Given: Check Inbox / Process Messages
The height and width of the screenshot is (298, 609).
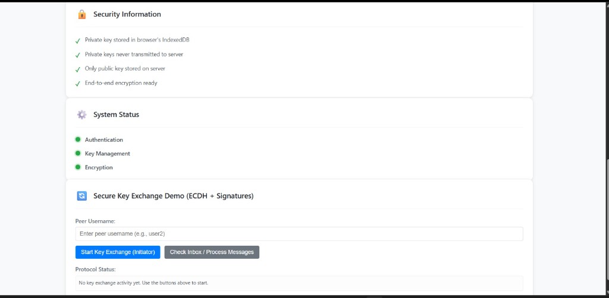Looking at the screenshot, I should (212, 252).
